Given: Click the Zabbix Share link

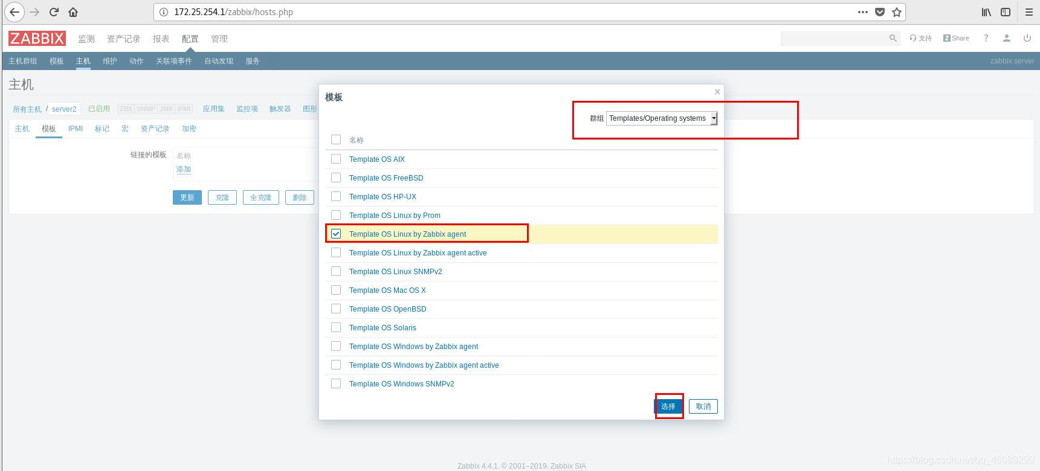Looking at the screenshot, I should [956, 38].
